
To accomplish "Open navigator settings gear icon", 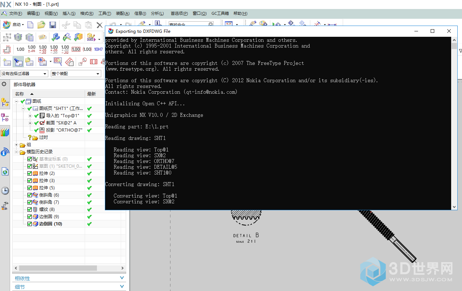I will point(4,84).
